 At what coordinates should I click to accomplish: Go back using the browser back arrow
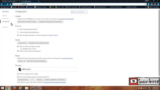pyautogui.click(x=2, y=4)
